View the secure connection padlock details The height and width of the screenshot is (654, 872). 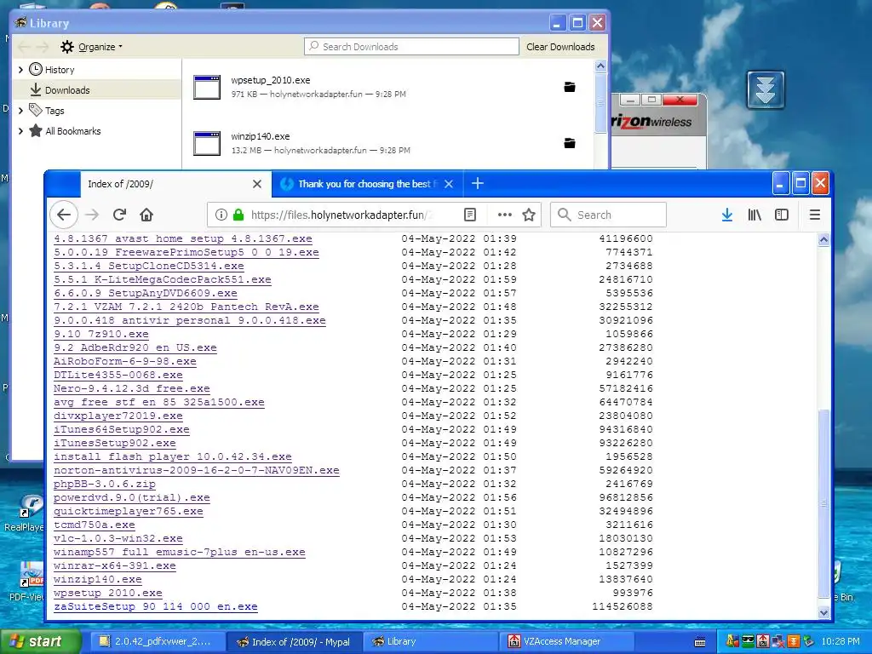click(238, 215)
